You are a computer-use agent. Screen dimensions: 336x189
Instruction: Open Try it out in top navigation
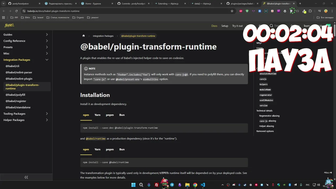coord(237,26)
